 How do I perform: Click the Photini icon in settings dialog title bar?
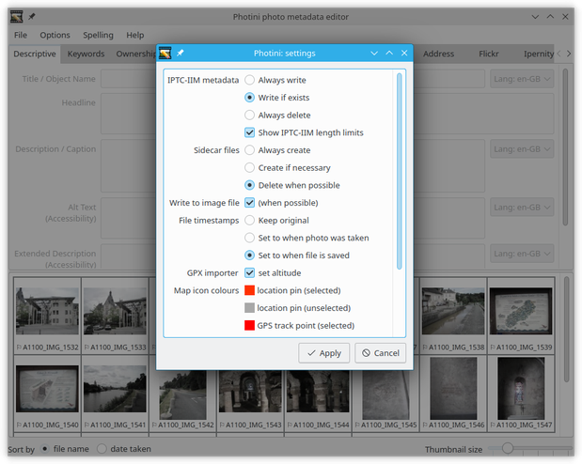tap(165, 53)
